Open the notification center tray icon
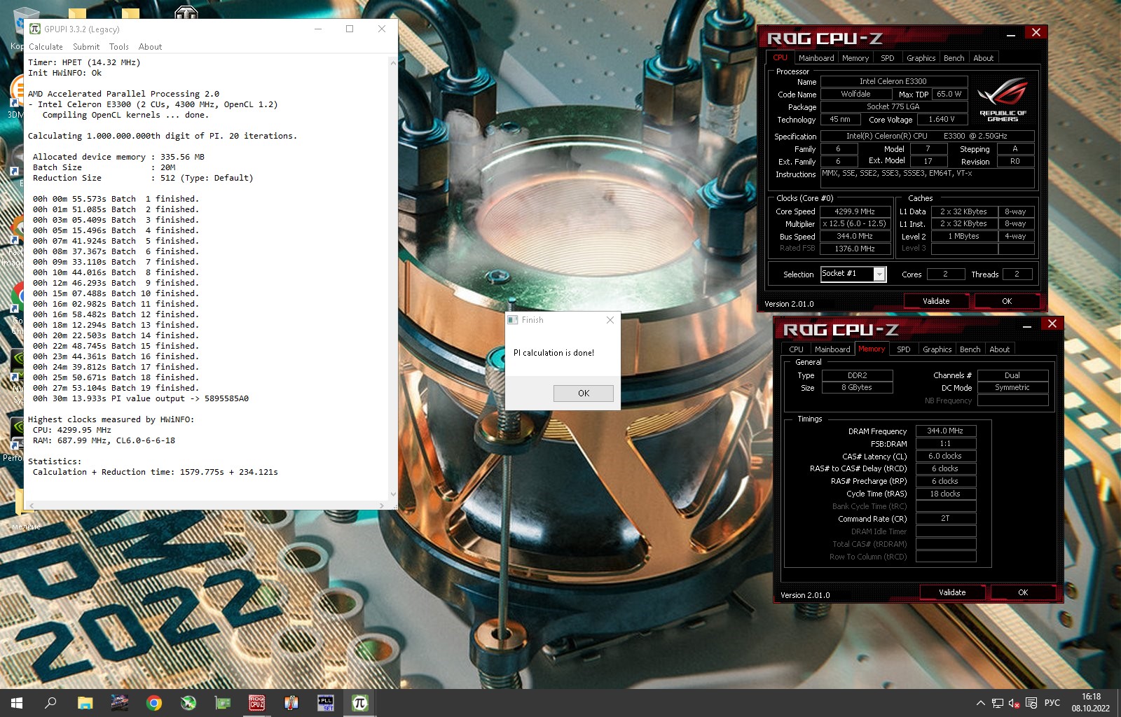 pos(1031,703)
